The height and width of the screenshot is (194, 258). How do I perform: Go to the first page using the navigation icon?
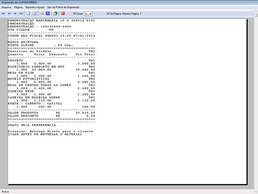(x=3, y=14)
